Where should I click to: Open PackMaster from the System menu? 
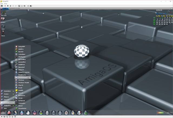[x=23, y=75]
